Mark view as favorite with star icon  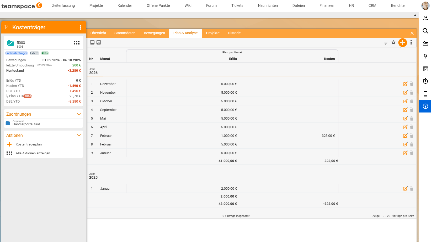393,42
